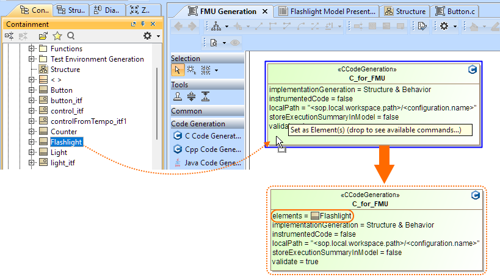
Task: Click the favorites star icon
Action: click(57, 36)
